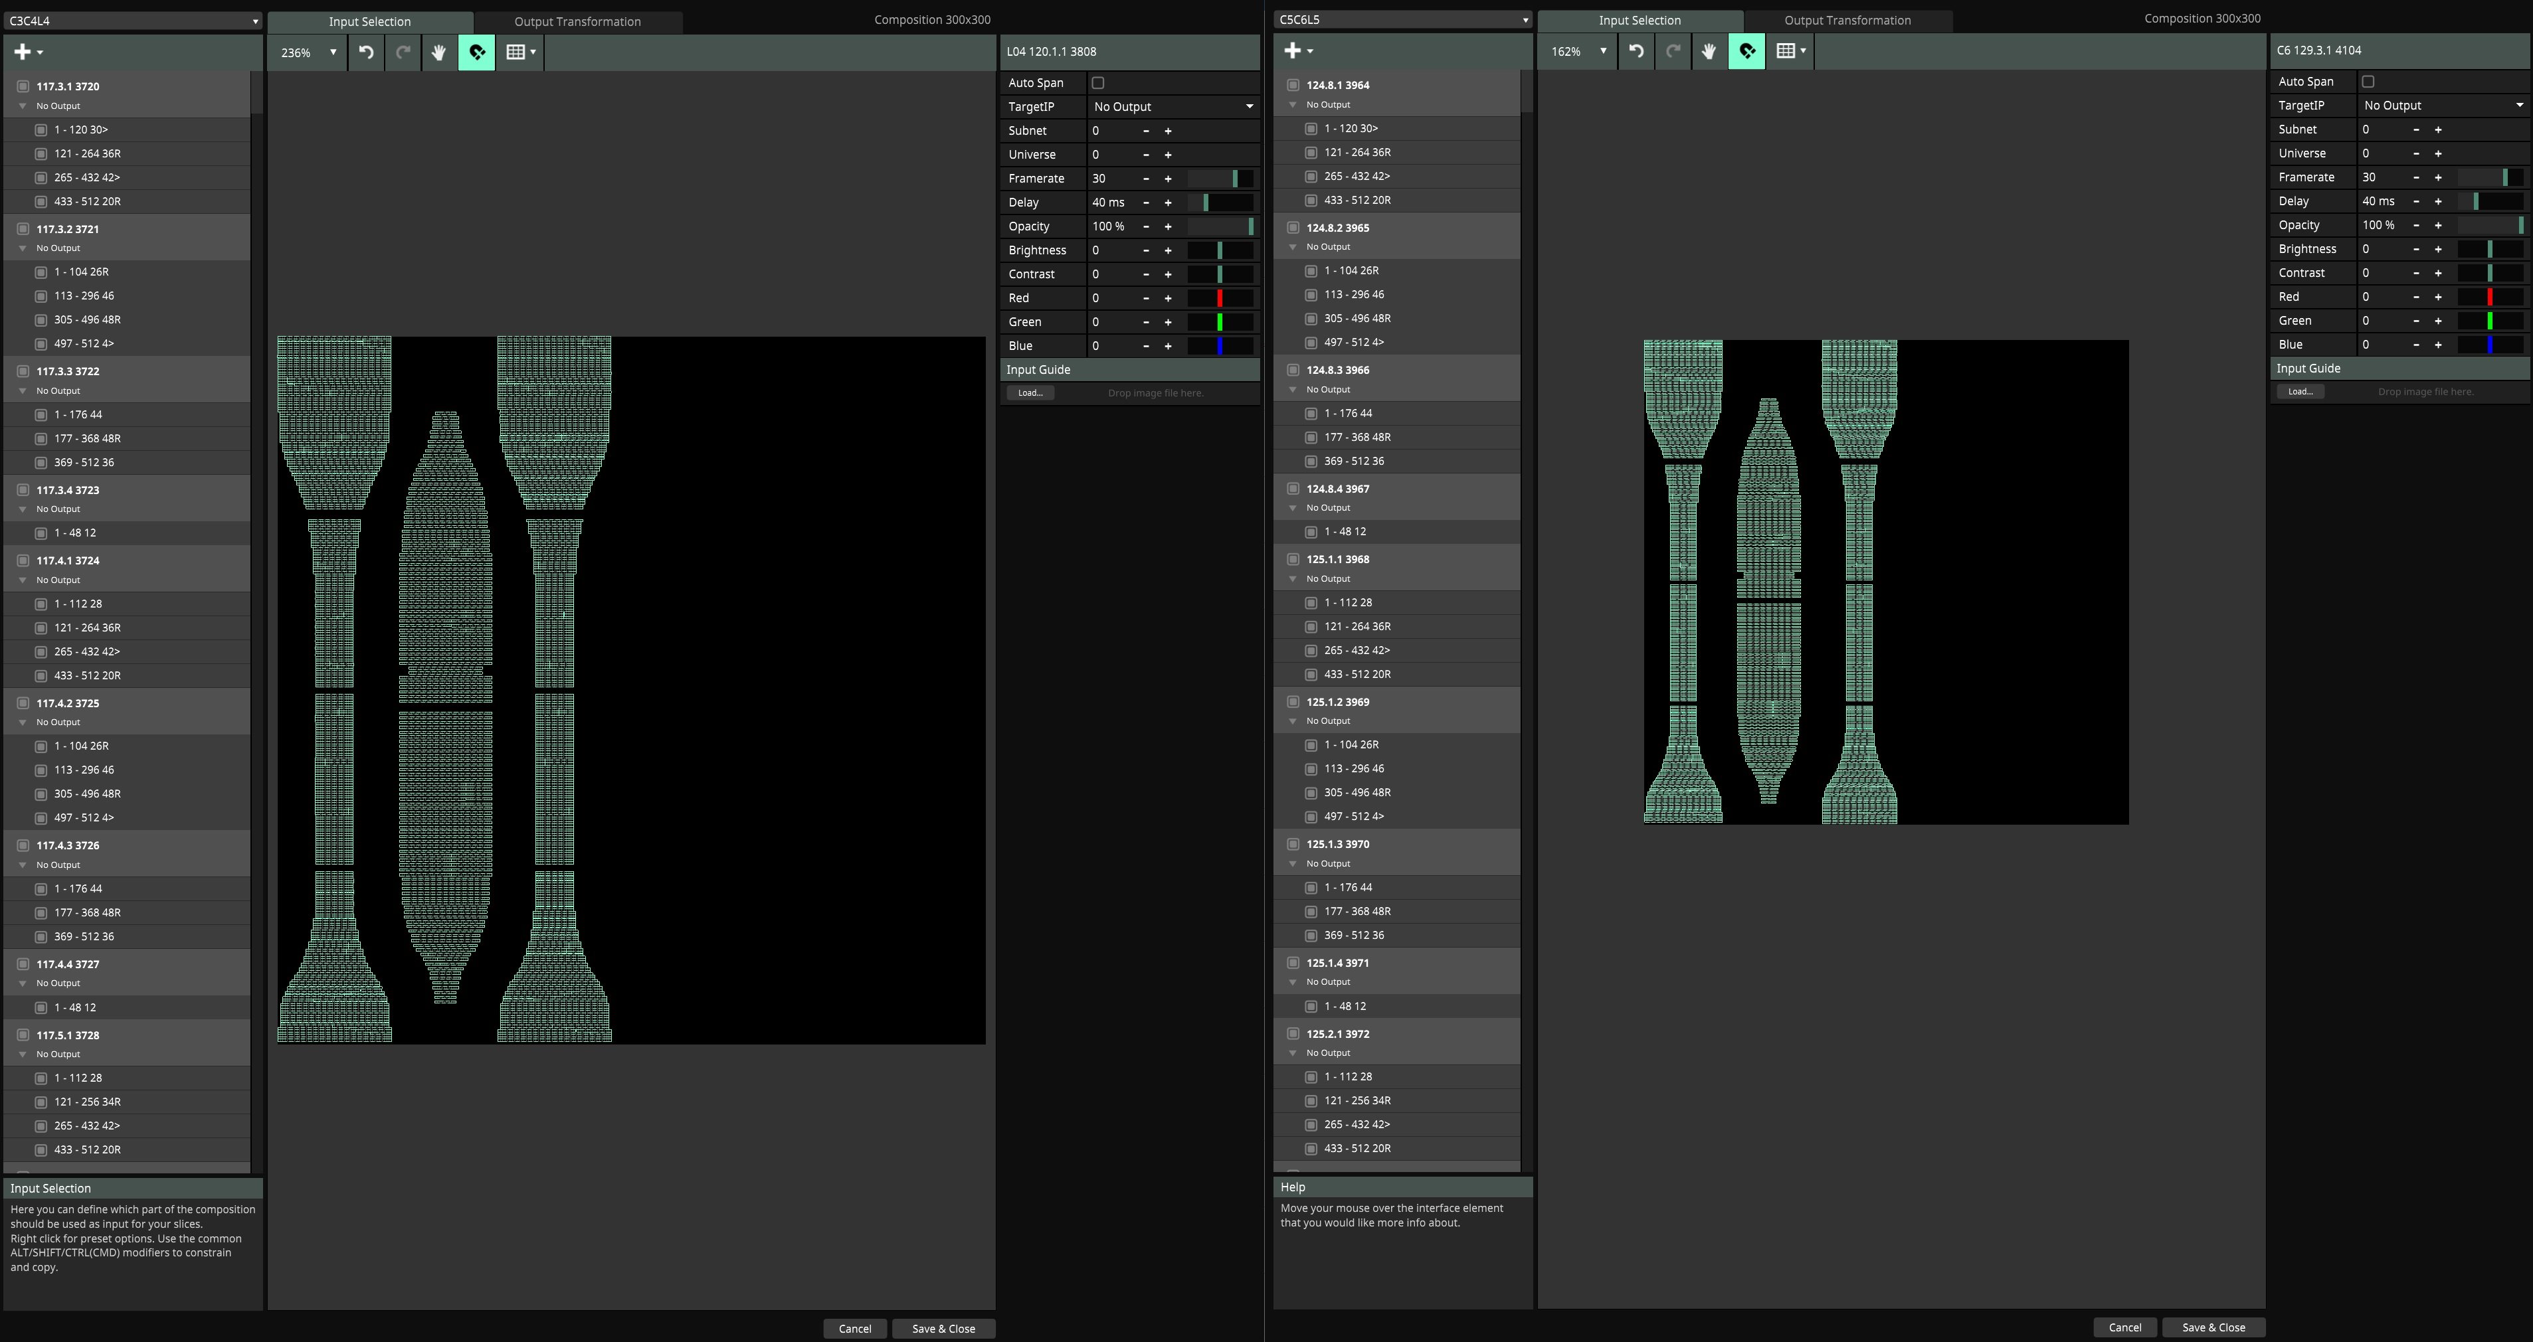Collapse the 124.8.3 3966 fixture group

tap(1293, 390)
